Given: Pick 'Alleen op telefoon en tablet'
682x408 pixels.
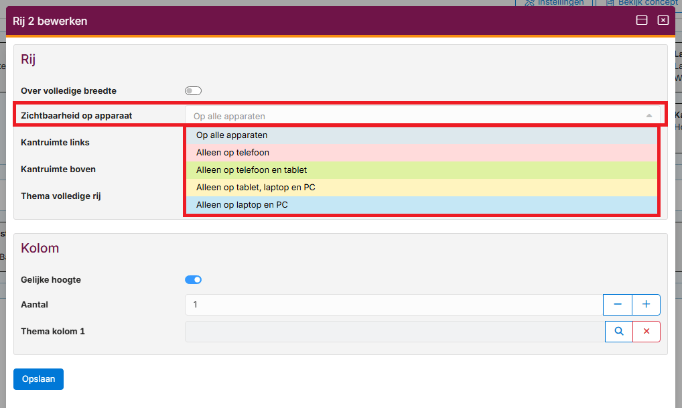Looking at the screenshot, I should point(421,170).
